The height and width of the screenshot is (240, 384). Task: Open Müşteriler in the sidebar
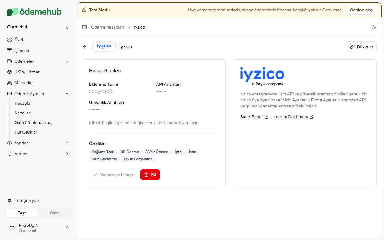coord(38,83)
